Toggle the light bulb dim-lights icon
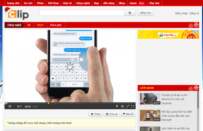 [117, 106]
